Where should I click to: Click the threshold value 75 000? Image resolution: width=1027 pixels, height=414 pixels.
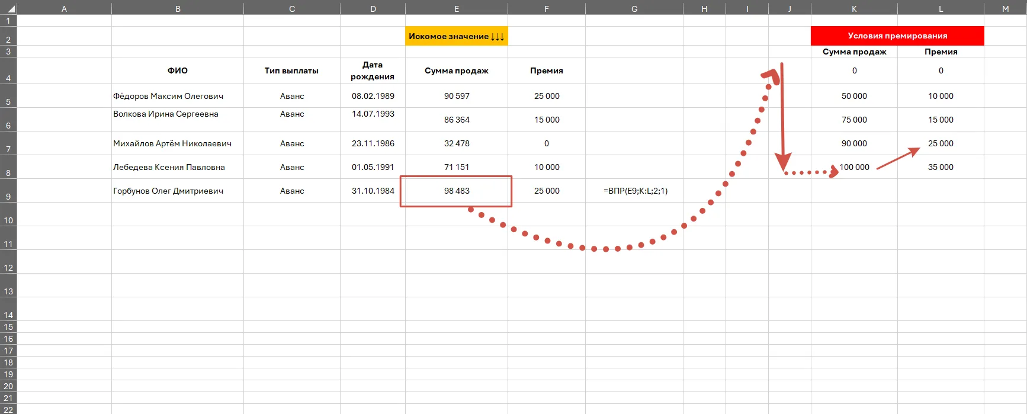pos(854,120)
